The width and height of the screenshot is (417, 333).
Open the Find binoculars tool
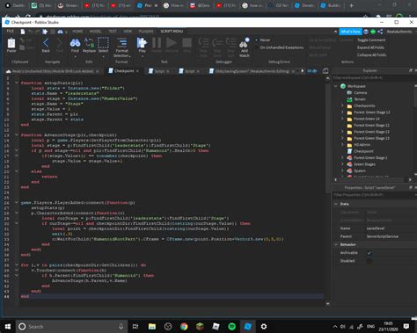coord(75,43)
